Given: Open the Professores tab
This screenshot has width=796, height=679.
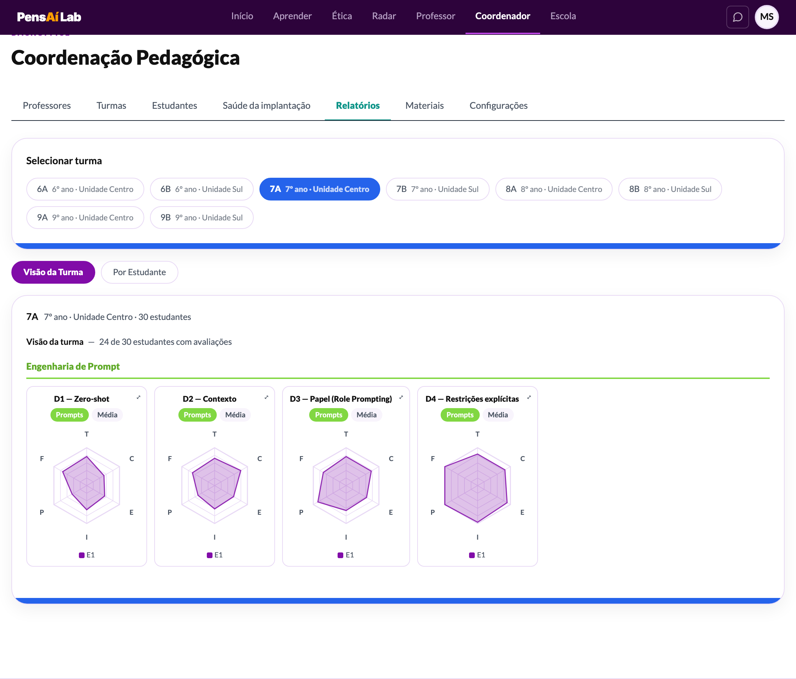Looking at the screenshot, I should point(47,105).
